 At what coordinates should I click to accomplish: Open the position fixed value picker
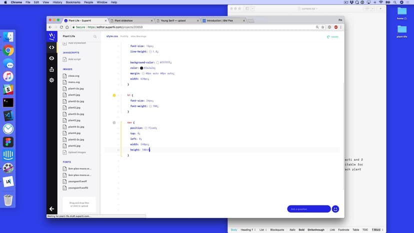click(x=146, y=127)
